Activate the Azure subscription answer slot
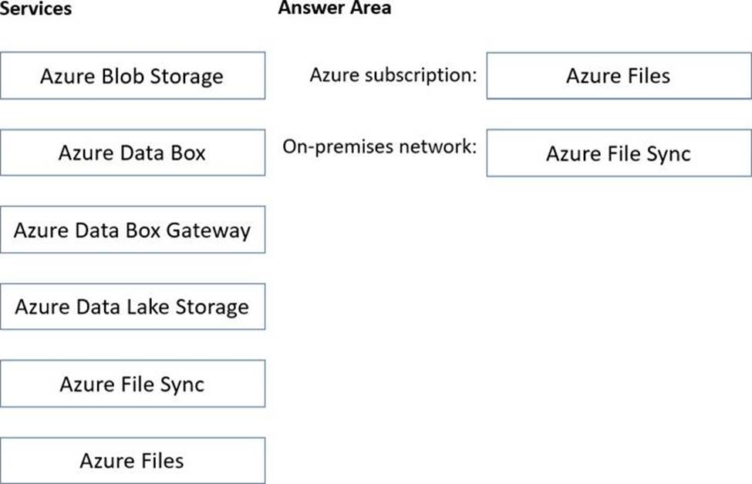The image size is (752, 484). [x=618, y=76]
